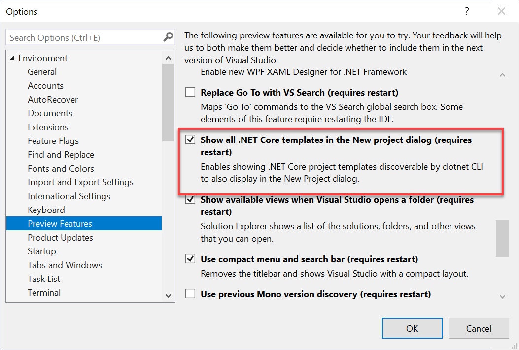Select Keyboard options
This screenshot has height=350, width=519.
point(46,210)
